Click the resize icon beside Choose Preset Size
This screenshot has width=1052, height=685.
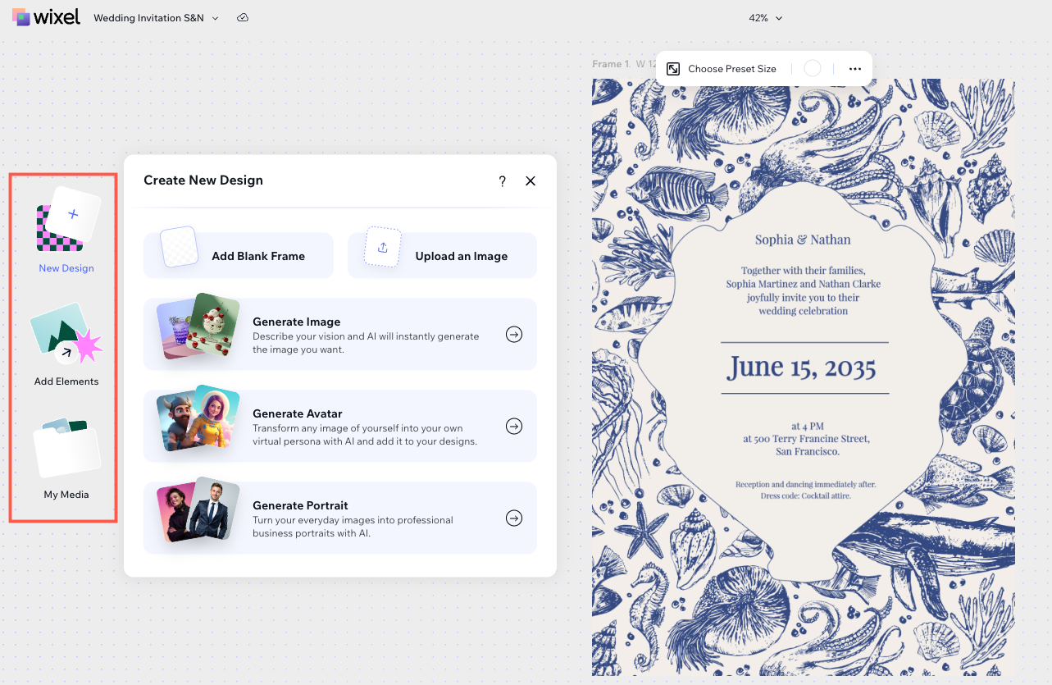click(673, 68)
